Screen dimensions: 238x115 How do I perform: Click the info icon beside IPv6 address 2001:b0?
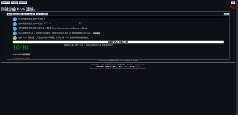pyautogui.click(x=15, y=24)
